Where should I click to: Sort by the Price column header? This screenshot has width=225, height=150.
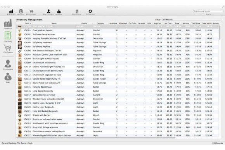[177, 24]
